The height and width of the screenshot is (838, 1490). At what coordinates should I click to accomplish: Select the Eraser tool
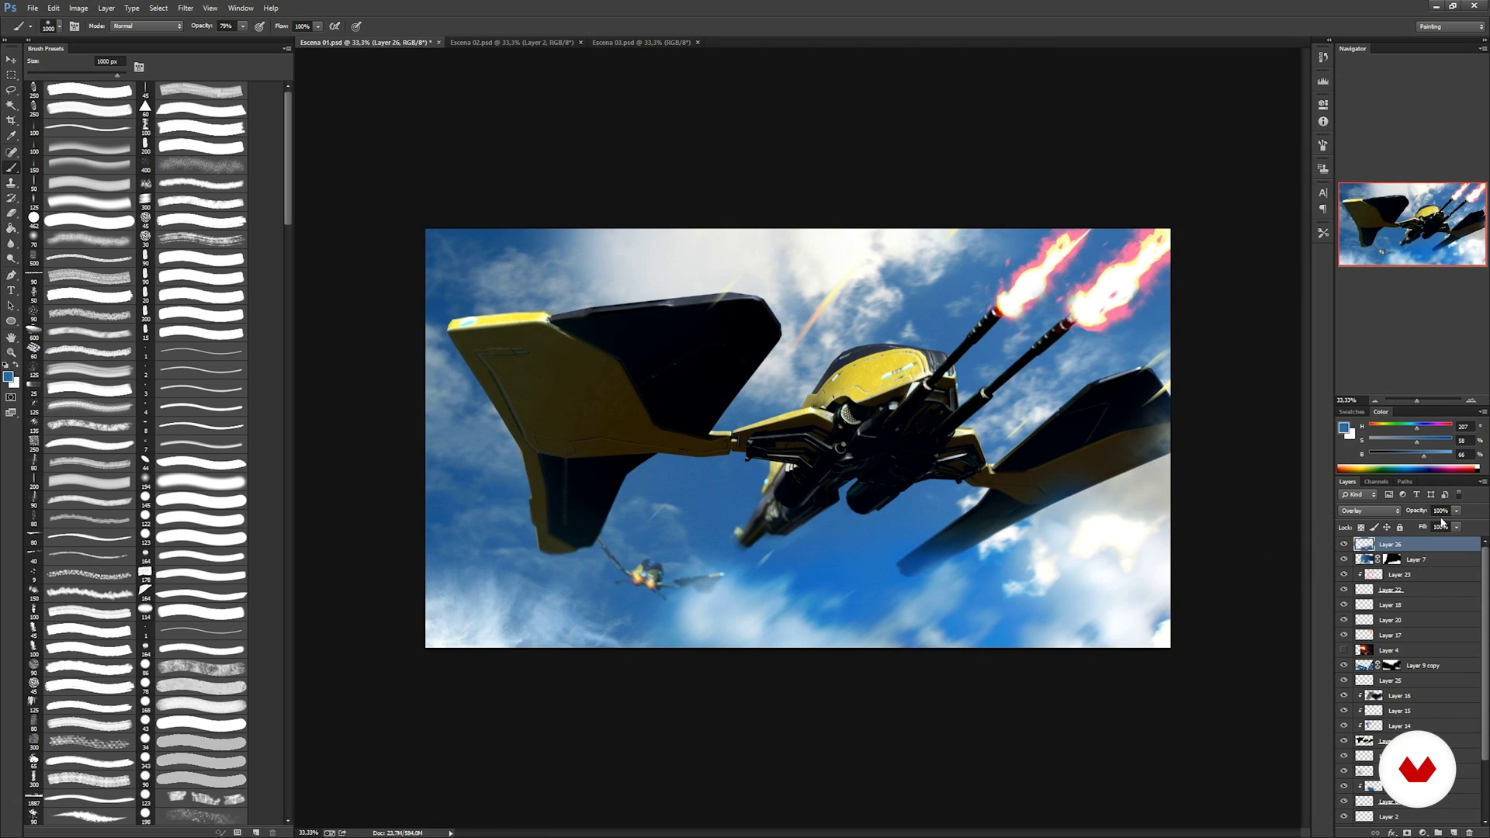pos(11,213)
